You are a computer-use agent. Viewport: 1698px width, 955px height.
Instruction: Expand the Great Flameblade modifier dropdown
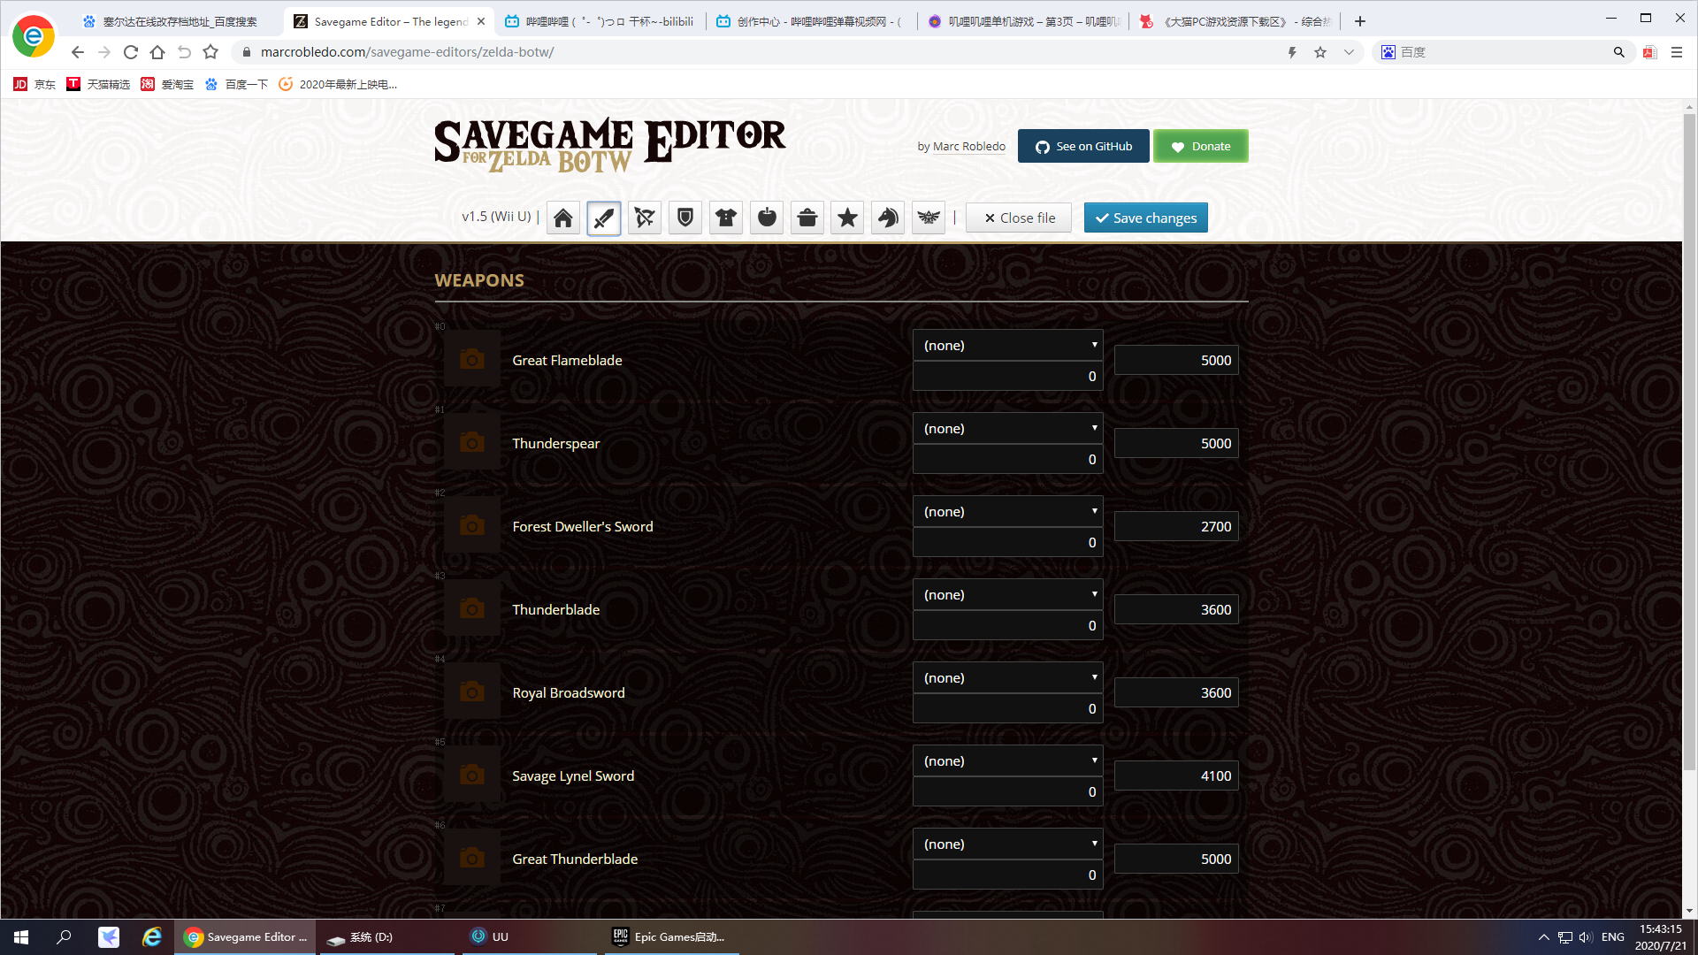click(1007, 345)
